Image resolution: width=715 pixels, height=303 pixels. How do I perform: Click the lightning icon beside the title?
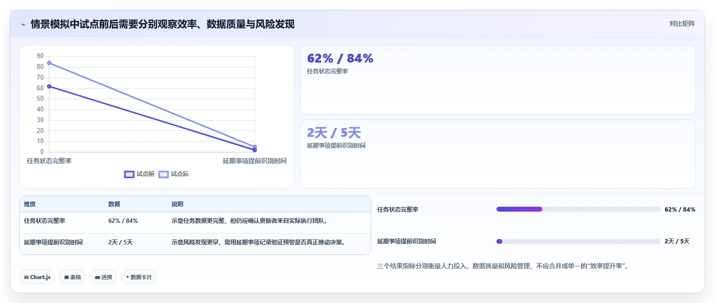(x=23, y=24)
